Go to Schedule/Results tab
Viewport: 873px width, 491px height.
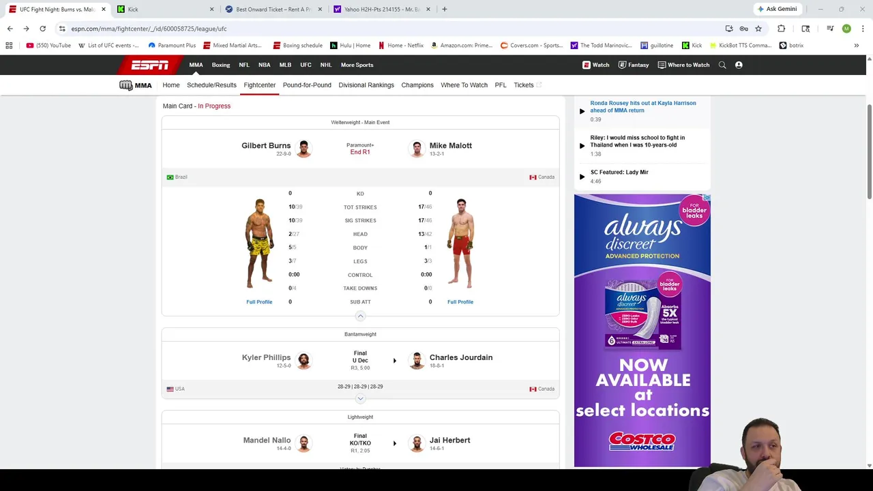point(211,85)
